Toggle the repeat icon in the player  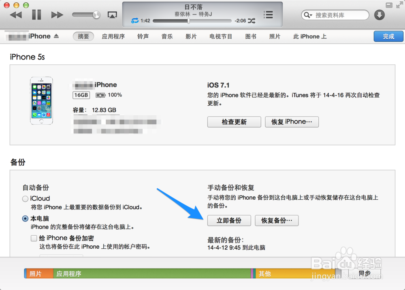pyautogui.click(x=135, y=21)
